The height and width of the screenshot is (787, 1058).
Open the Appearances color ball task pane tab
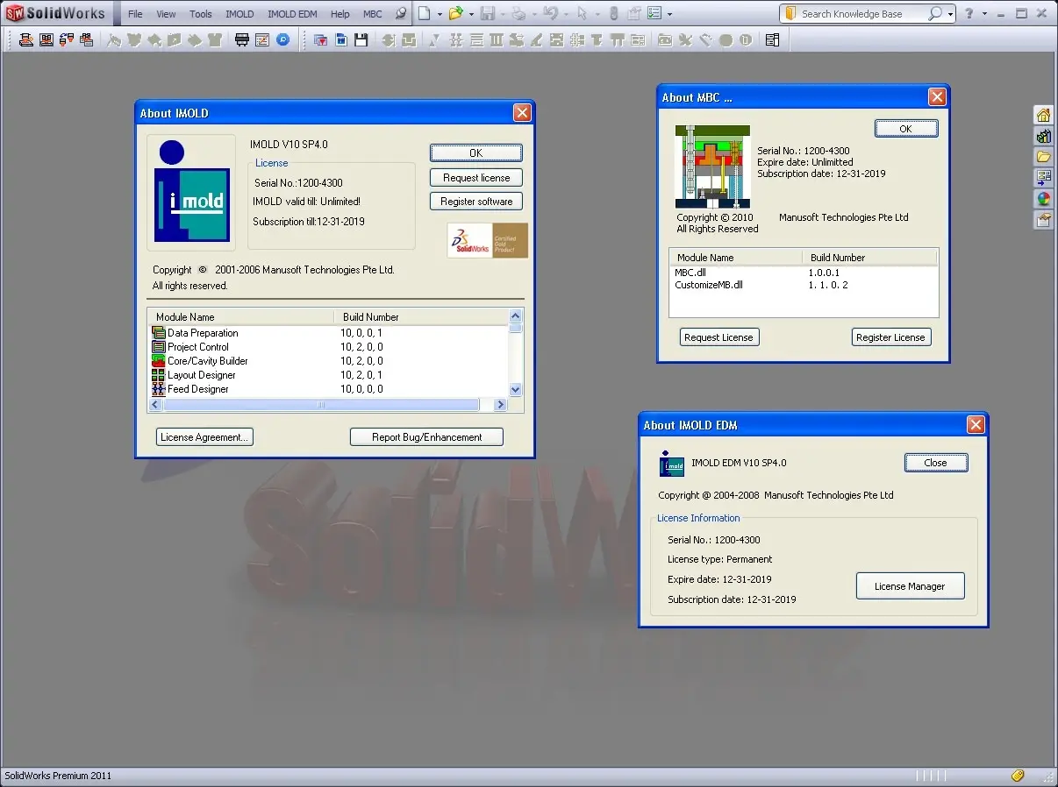coord(1043,199)
